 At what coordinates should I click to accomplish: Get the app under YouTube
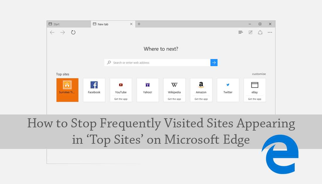pos(121,99)
